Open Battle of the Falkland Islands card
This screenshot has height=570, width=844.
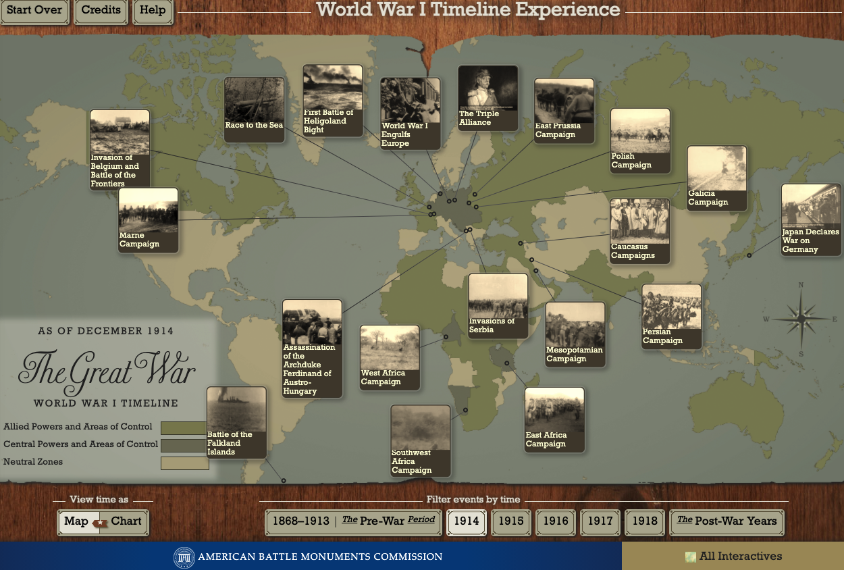coord(236,423)
